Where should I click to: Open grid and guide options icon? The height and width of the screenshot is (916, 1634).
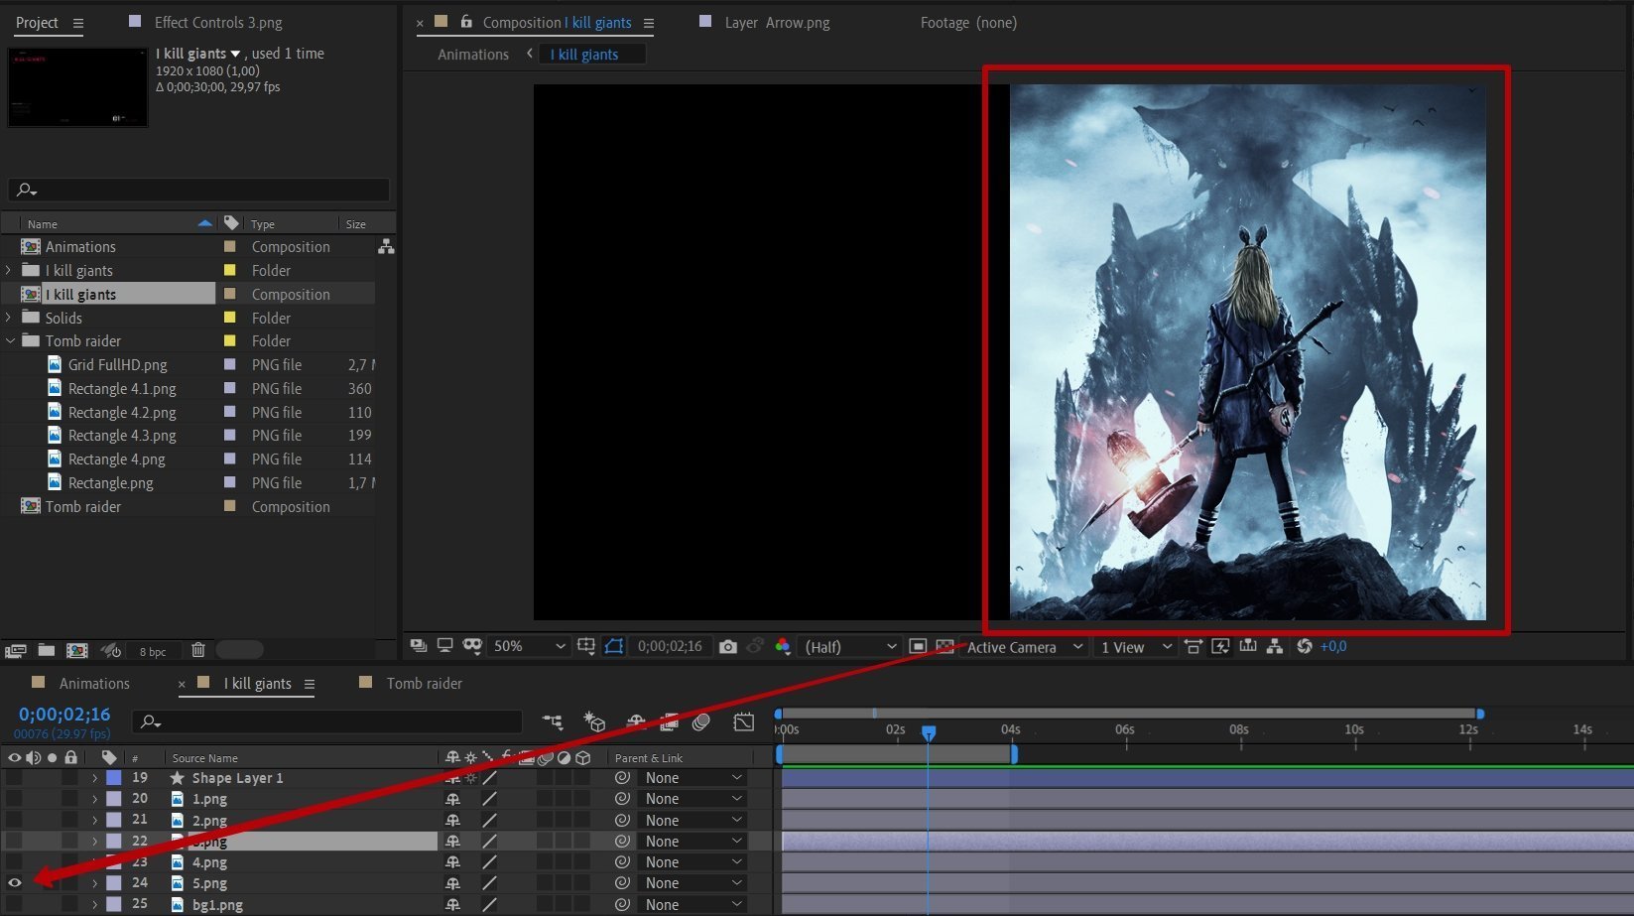tap(586, 646)
